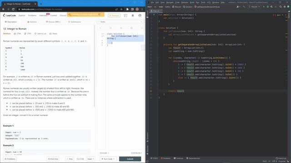Open the Build menu in IntelliJ
The width and height of the screenshot is (291, 163).
point(192,2)
